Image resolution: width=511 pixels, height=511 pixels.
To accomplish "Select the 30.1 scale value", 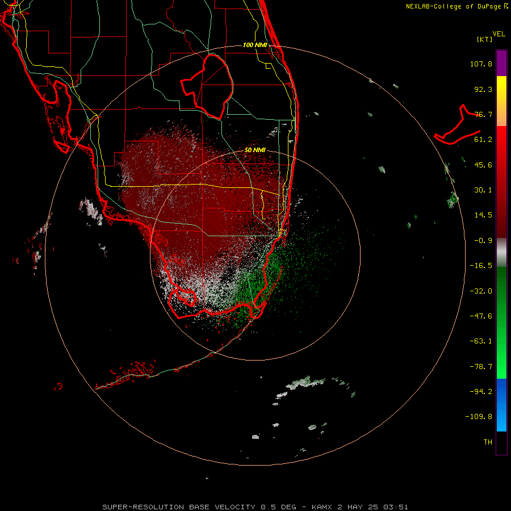I will (483, 190).
